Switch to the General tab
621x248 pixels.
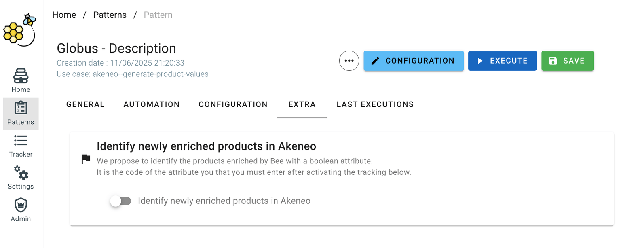click(85, 104)
